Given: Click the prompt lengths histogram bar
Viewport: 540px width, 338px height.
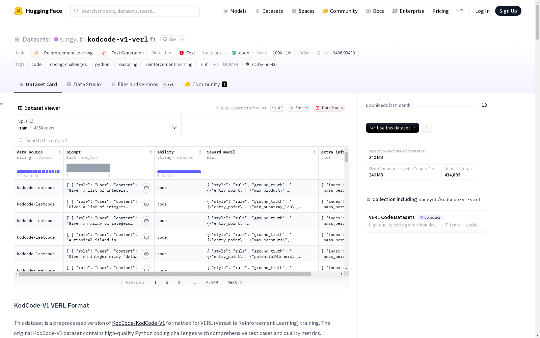Looking at the screenshot, I should click(x=88, y=168).
